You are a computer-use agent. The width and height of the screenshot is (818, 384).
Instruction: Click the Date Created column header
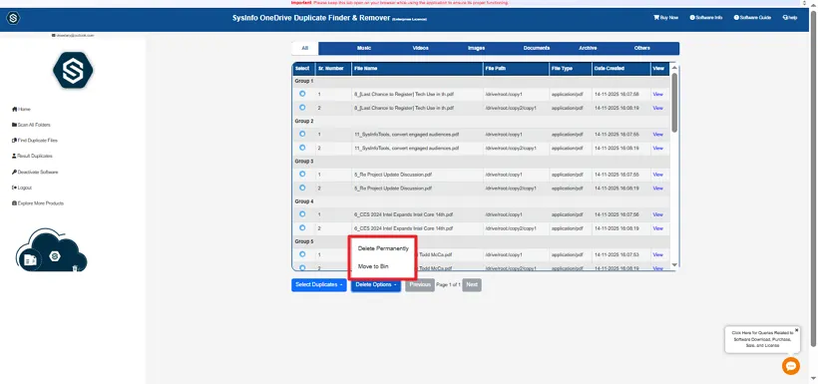620,69
